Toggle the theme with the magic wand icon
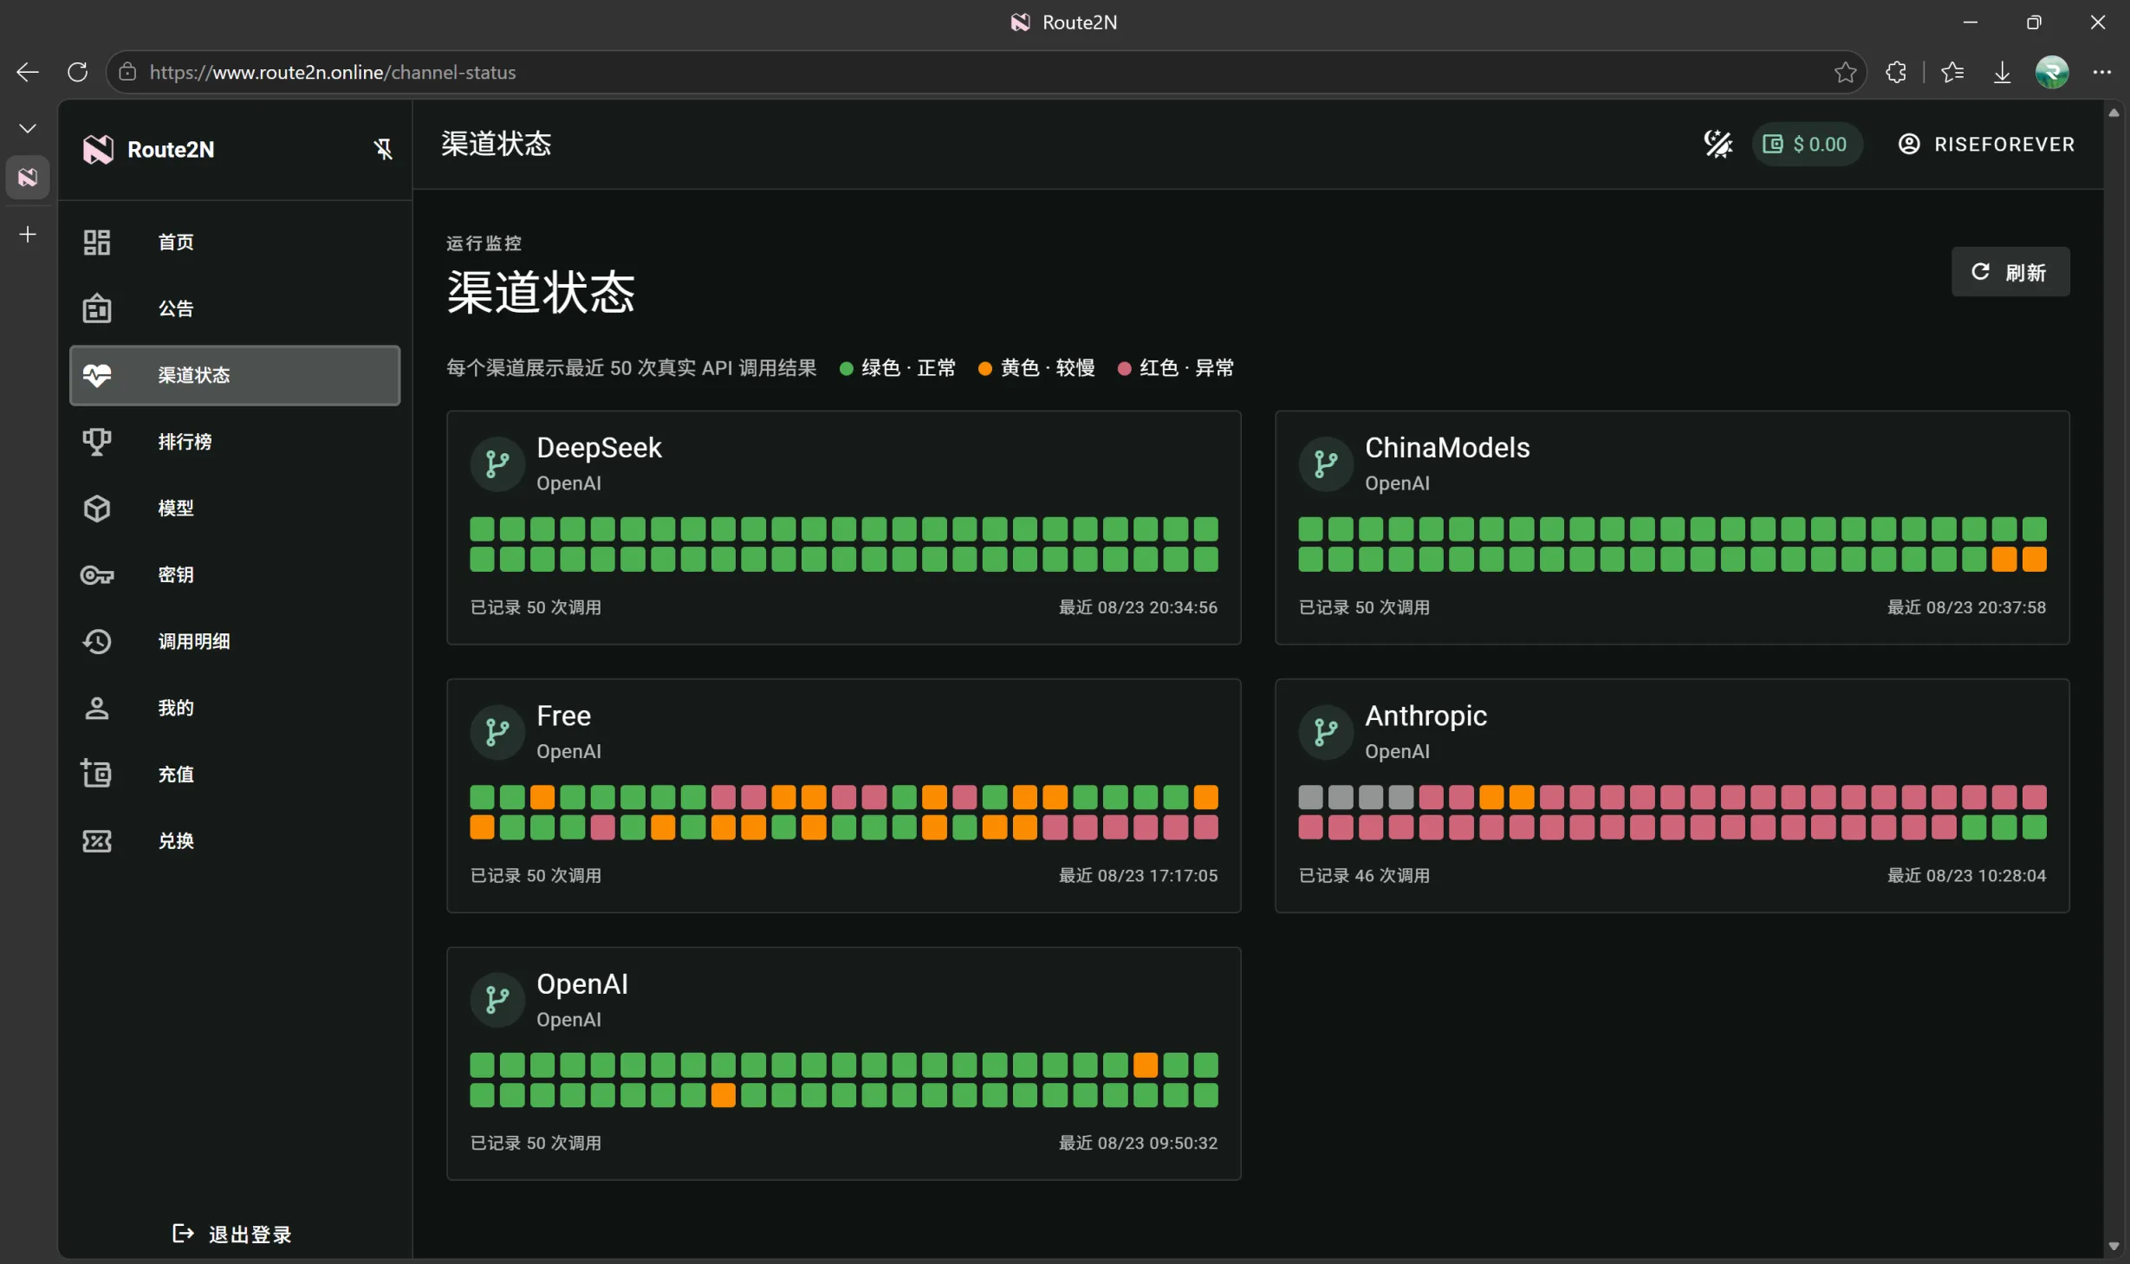This screenshot has height=1264, width=2130. (x=1718, y=144)
